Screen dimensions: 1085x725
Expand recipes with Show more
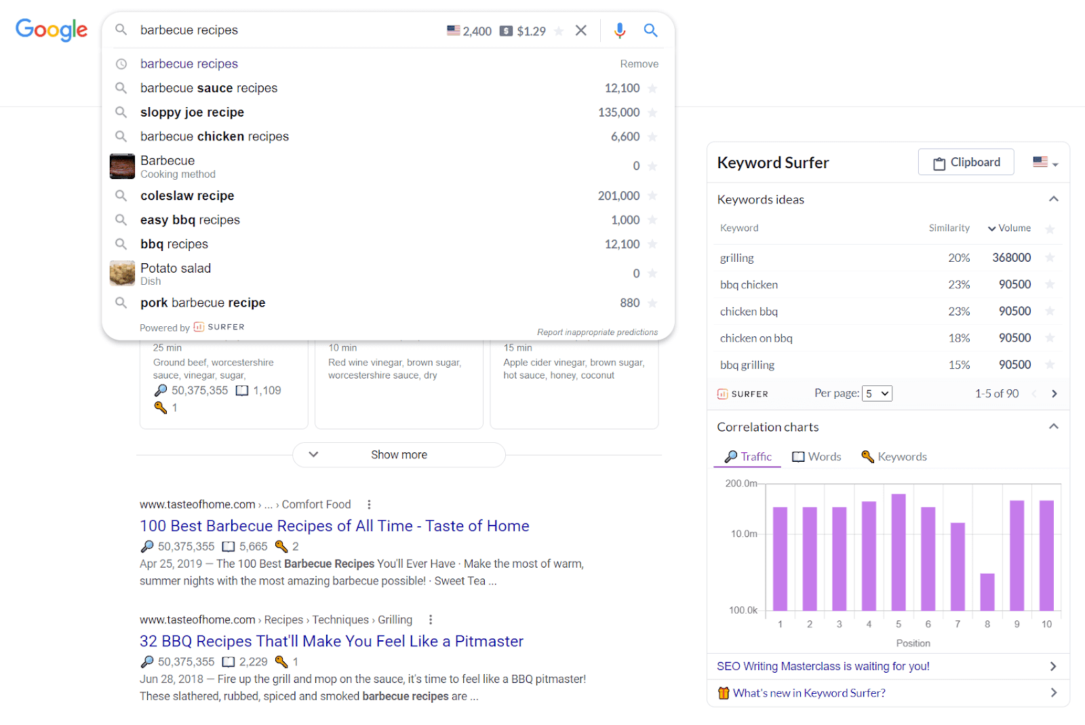(399, 455)
